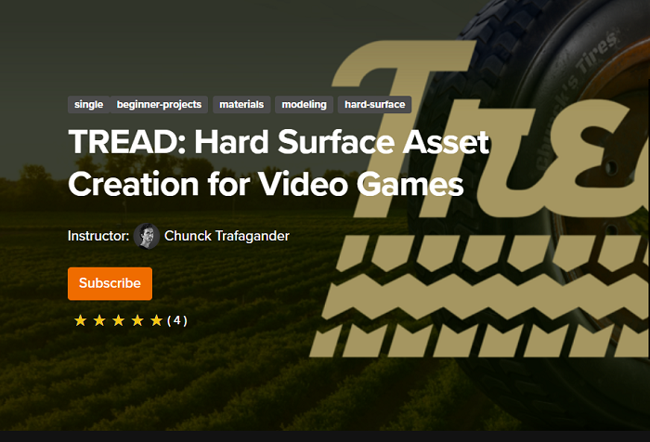Click the 'single' tag

click(x=89, y=105)
